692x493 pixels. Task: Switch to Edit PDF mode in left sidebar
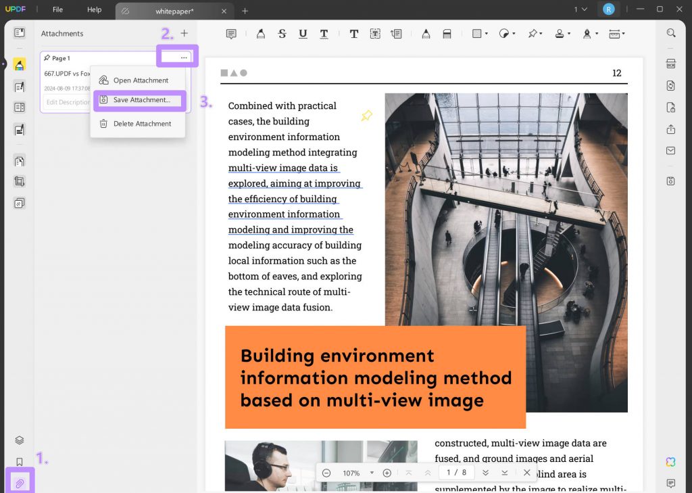[x=18, y=87]
